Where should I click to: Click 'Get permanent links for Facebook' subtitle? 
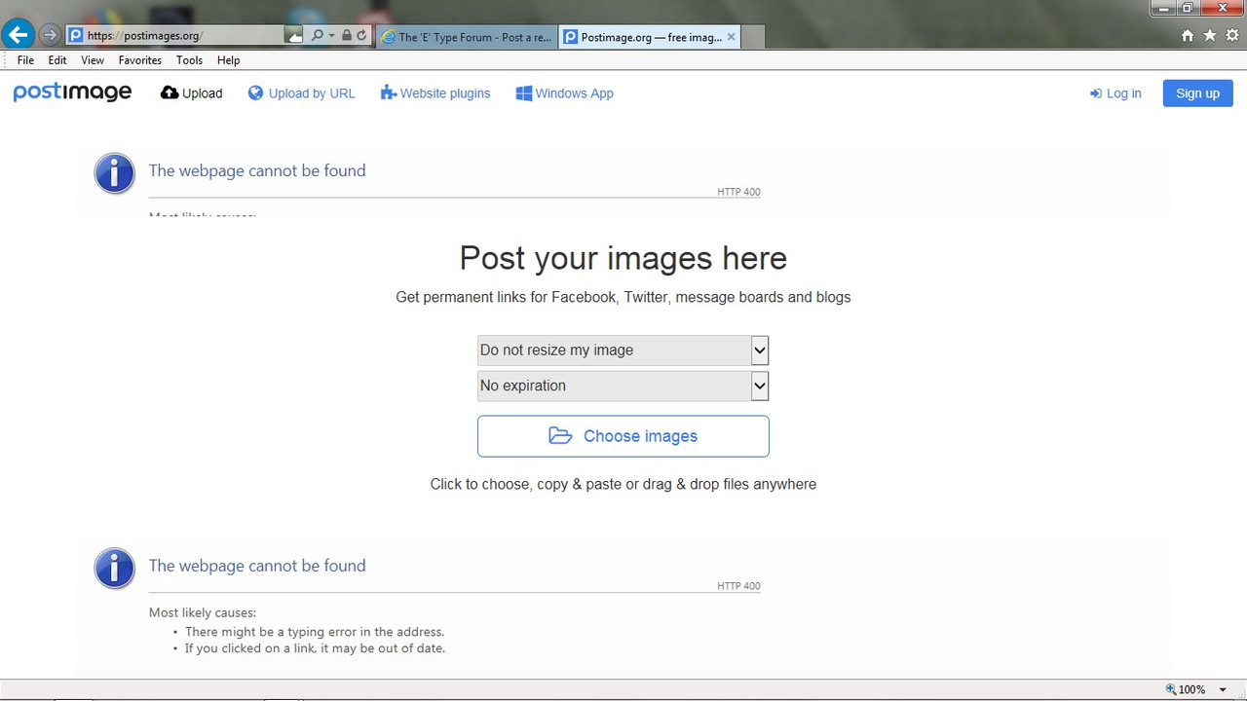click(x=623, y=297)
